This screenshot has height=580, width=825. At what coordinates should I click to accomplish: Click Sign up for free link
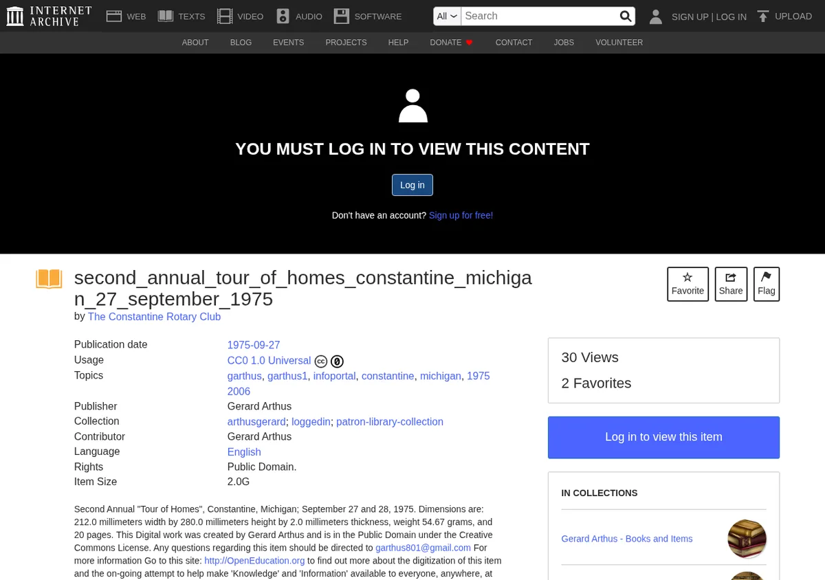pyautogui.click(x=461, y=215)
